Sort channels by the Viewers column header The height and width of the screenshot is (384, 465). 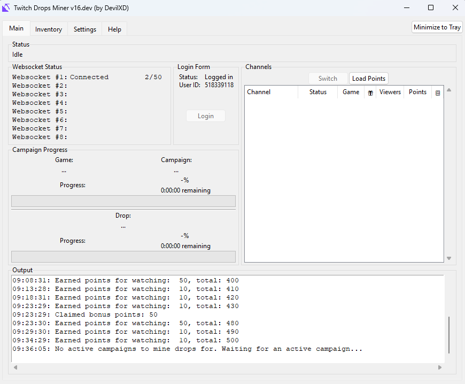point(390,92)
